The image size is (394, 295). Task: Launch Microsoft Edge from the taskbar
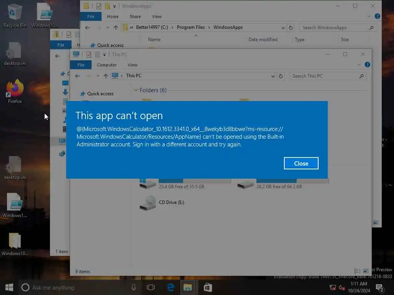coord(171,287)
